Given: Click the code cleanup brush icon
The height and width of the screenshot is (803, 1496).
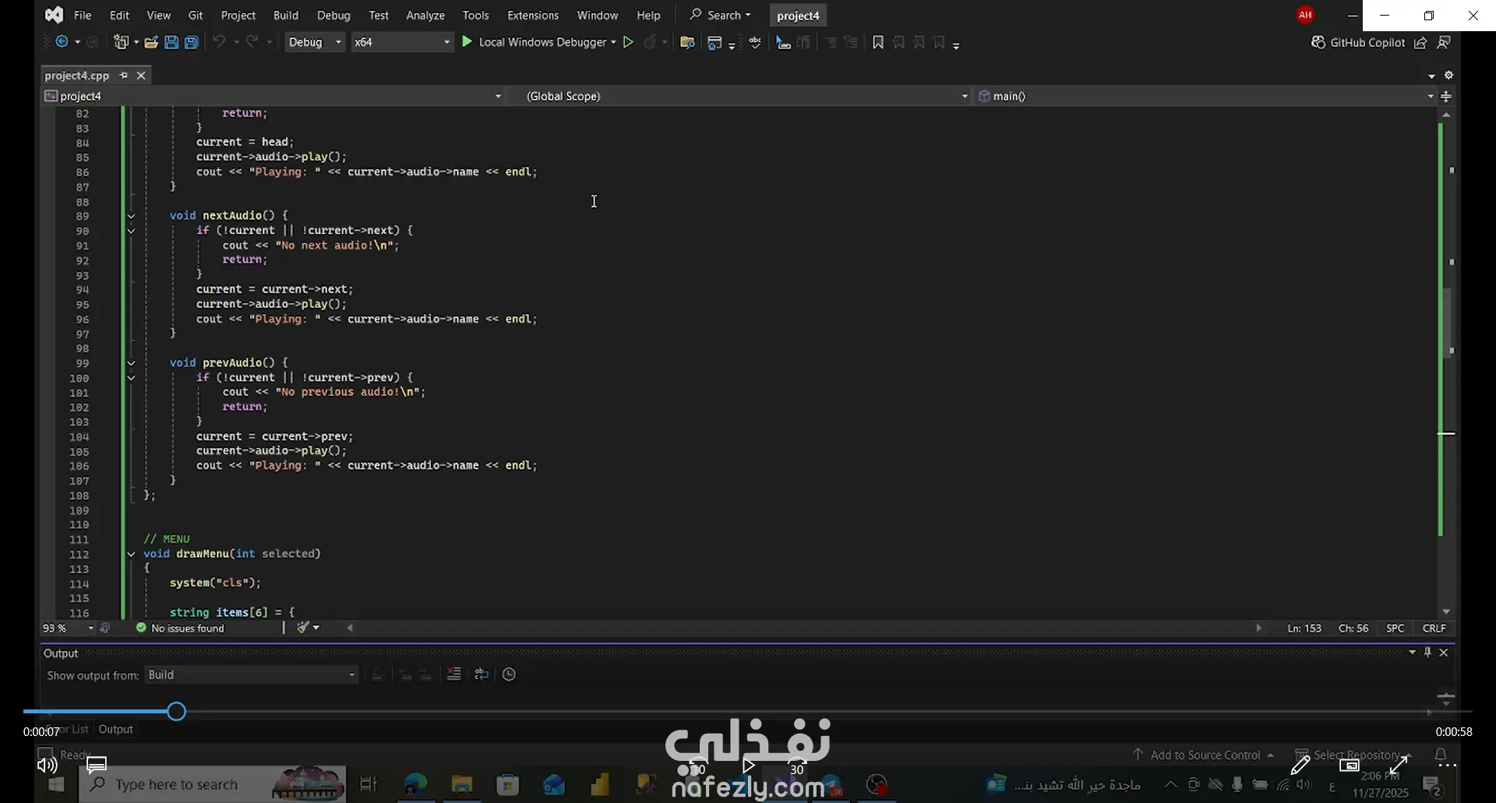Looking at the screenshot, I should click(x=304, y=628).
